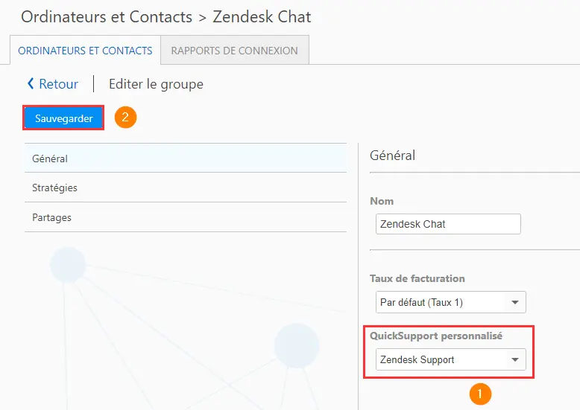The height and width of the screenshot is (410, 580).
Task: Click the Editer le groupe heading
Action: point(156,84)
